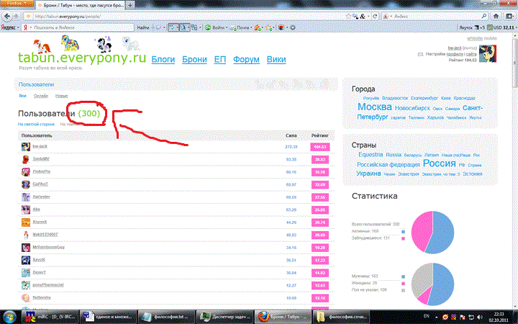Image resolution: width=518 pixels, height=324 pixels.
Task: Switch to the Новые users tab
Action: (61, 96)
